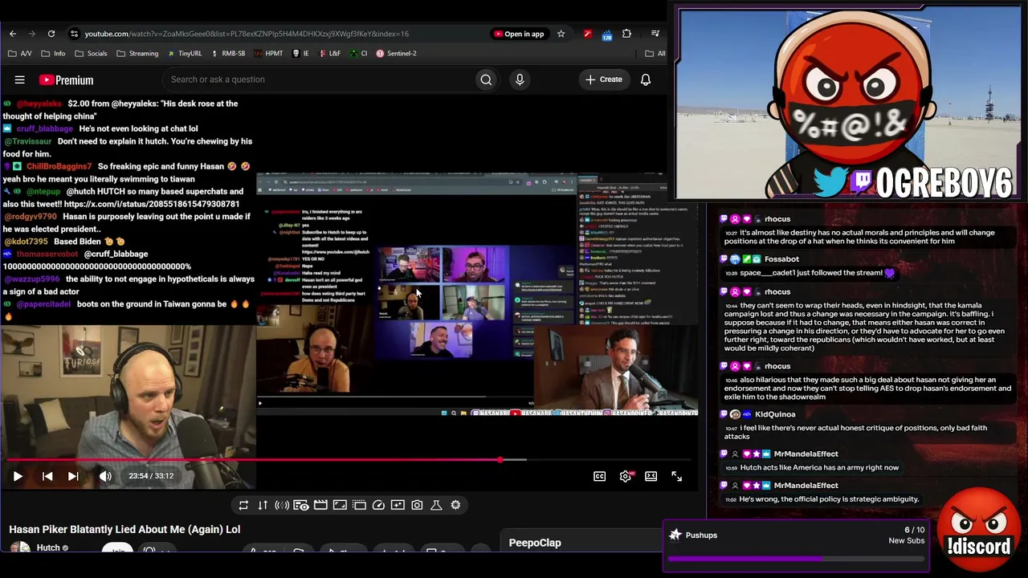Open the Hutch channel name link
The height and width of the screenshot is (578, 1028).
click(x=48, y=548)
